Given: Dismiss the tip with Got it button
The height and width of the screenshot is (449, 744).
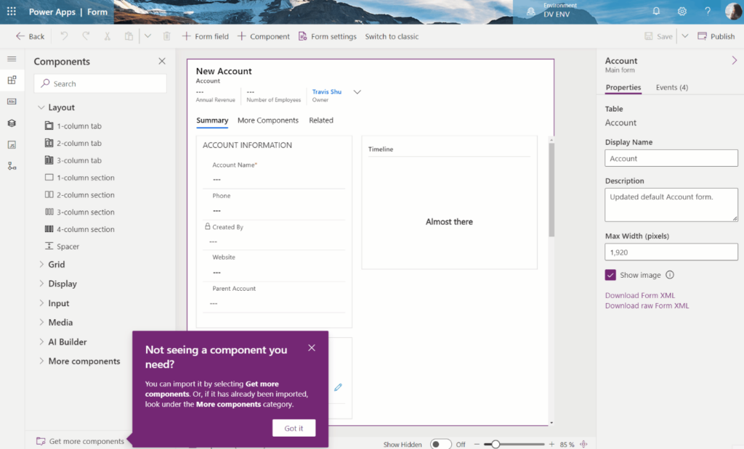Looking at the screenshot, I should click(294, 428).
